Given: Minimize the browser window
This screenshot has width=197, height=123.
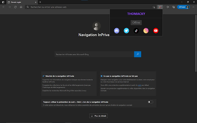Looking at the screenshot, I should click(182, 2).
